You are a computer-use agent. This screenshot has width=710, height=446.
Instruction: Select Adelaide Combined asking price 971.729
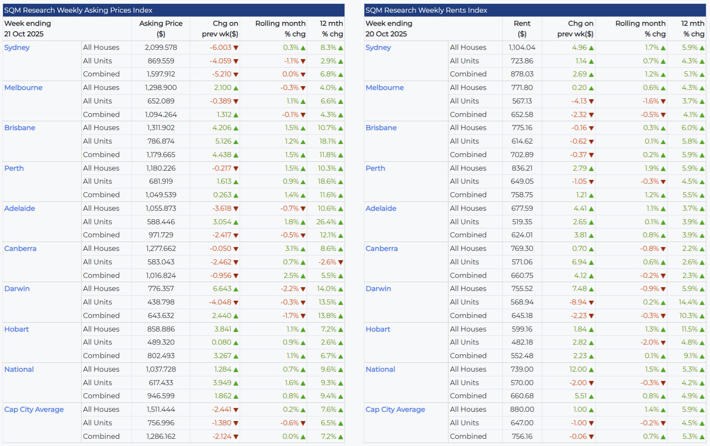[161, 235]
